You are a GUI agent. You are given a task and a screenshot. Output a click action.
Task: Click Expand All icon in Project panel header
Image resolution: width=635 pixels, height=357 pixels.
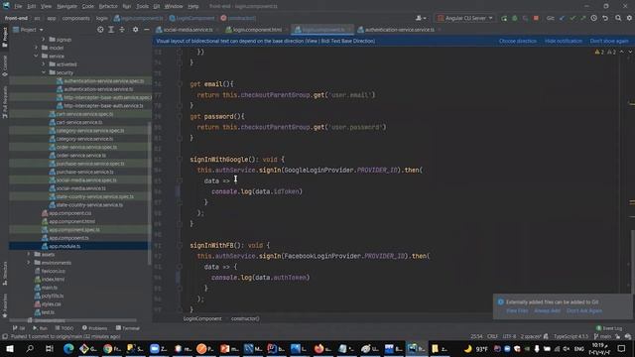[111, 30]
